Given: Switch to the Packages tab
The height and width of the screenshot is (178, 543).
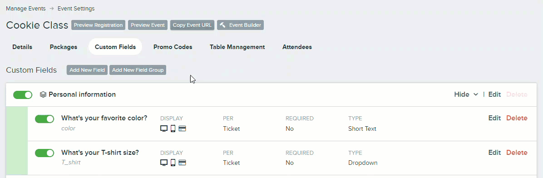Looking at the screenshot, I should (64, 47).
